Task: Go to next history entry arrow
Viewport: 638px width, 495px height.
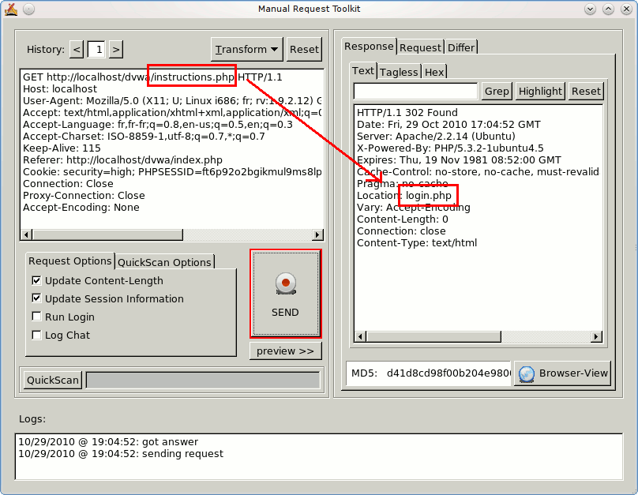Action: pyautogui.click(x=116, y=50)
